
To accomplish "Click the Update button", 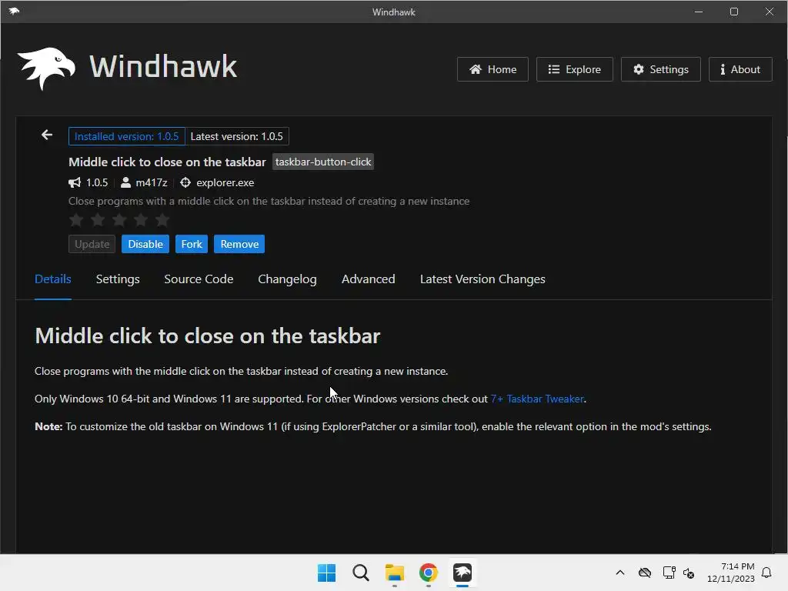I will click(92, 244).
